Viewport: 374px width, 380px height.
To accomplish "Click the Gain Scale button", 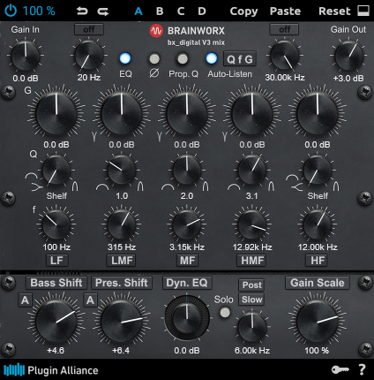I will 318,283.
